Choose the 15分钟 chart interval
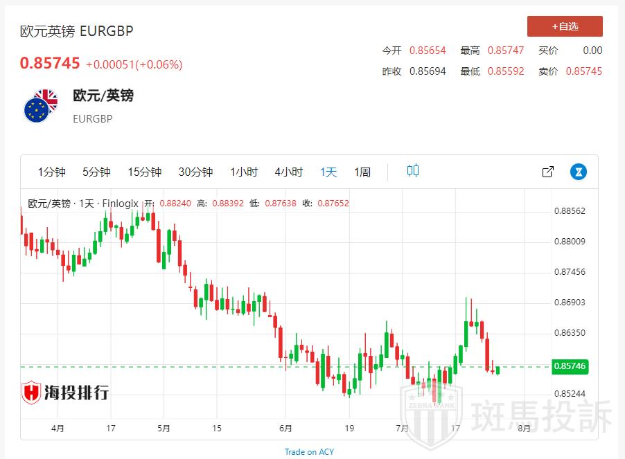This screenshot has width=625, height=459. coord(144,172)
